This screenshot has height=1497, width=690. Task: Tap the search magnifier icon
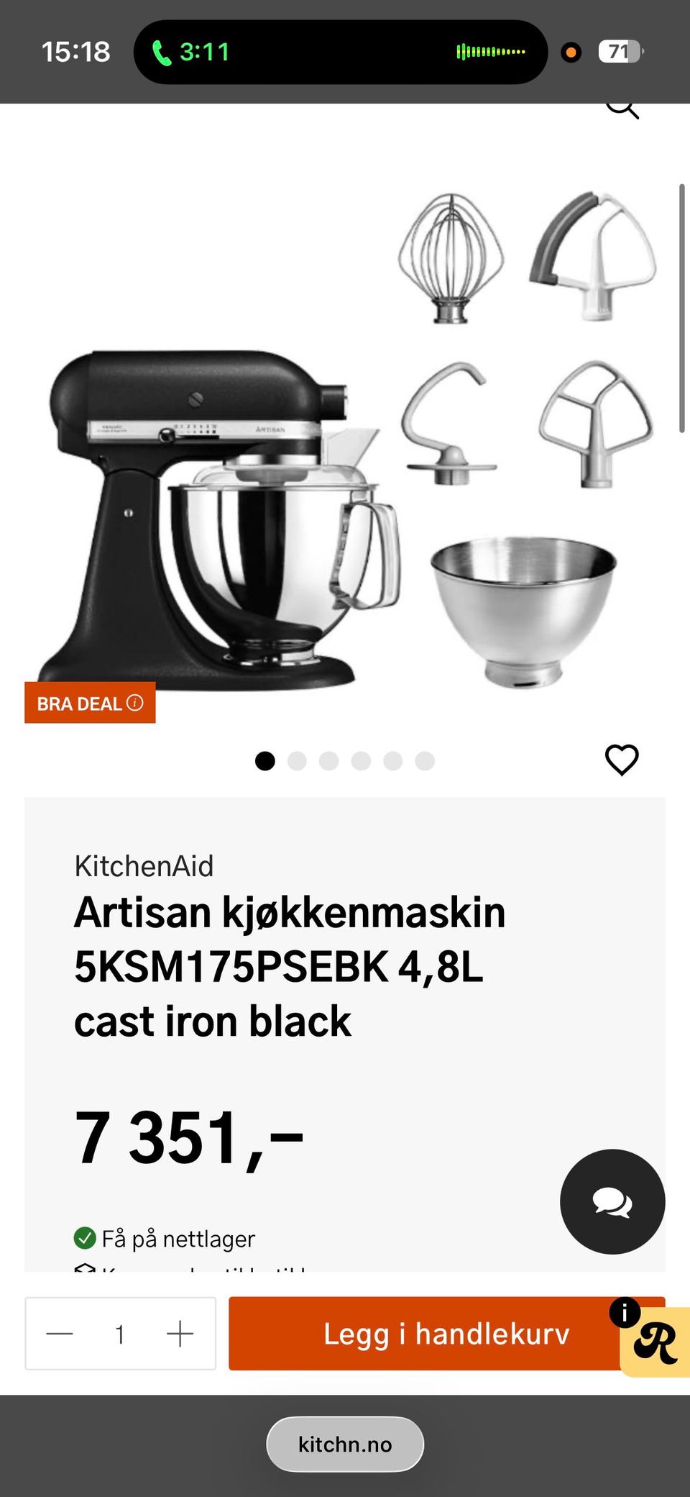coord(622,109)
